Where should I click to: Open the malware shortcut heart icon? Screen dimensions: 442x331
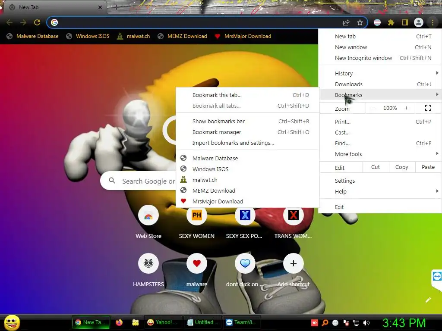pyautogui.click(x=197, y=263)
